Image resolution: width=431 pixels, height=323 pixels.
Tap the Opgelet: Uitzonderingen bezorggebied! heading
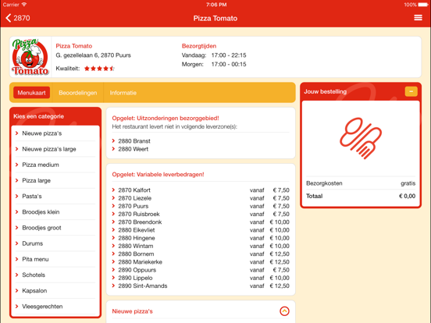[x=166, y=118]
